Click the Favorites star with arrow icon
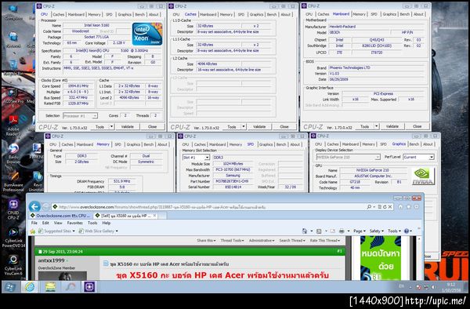The image size is (470, 309). (32, 231)
